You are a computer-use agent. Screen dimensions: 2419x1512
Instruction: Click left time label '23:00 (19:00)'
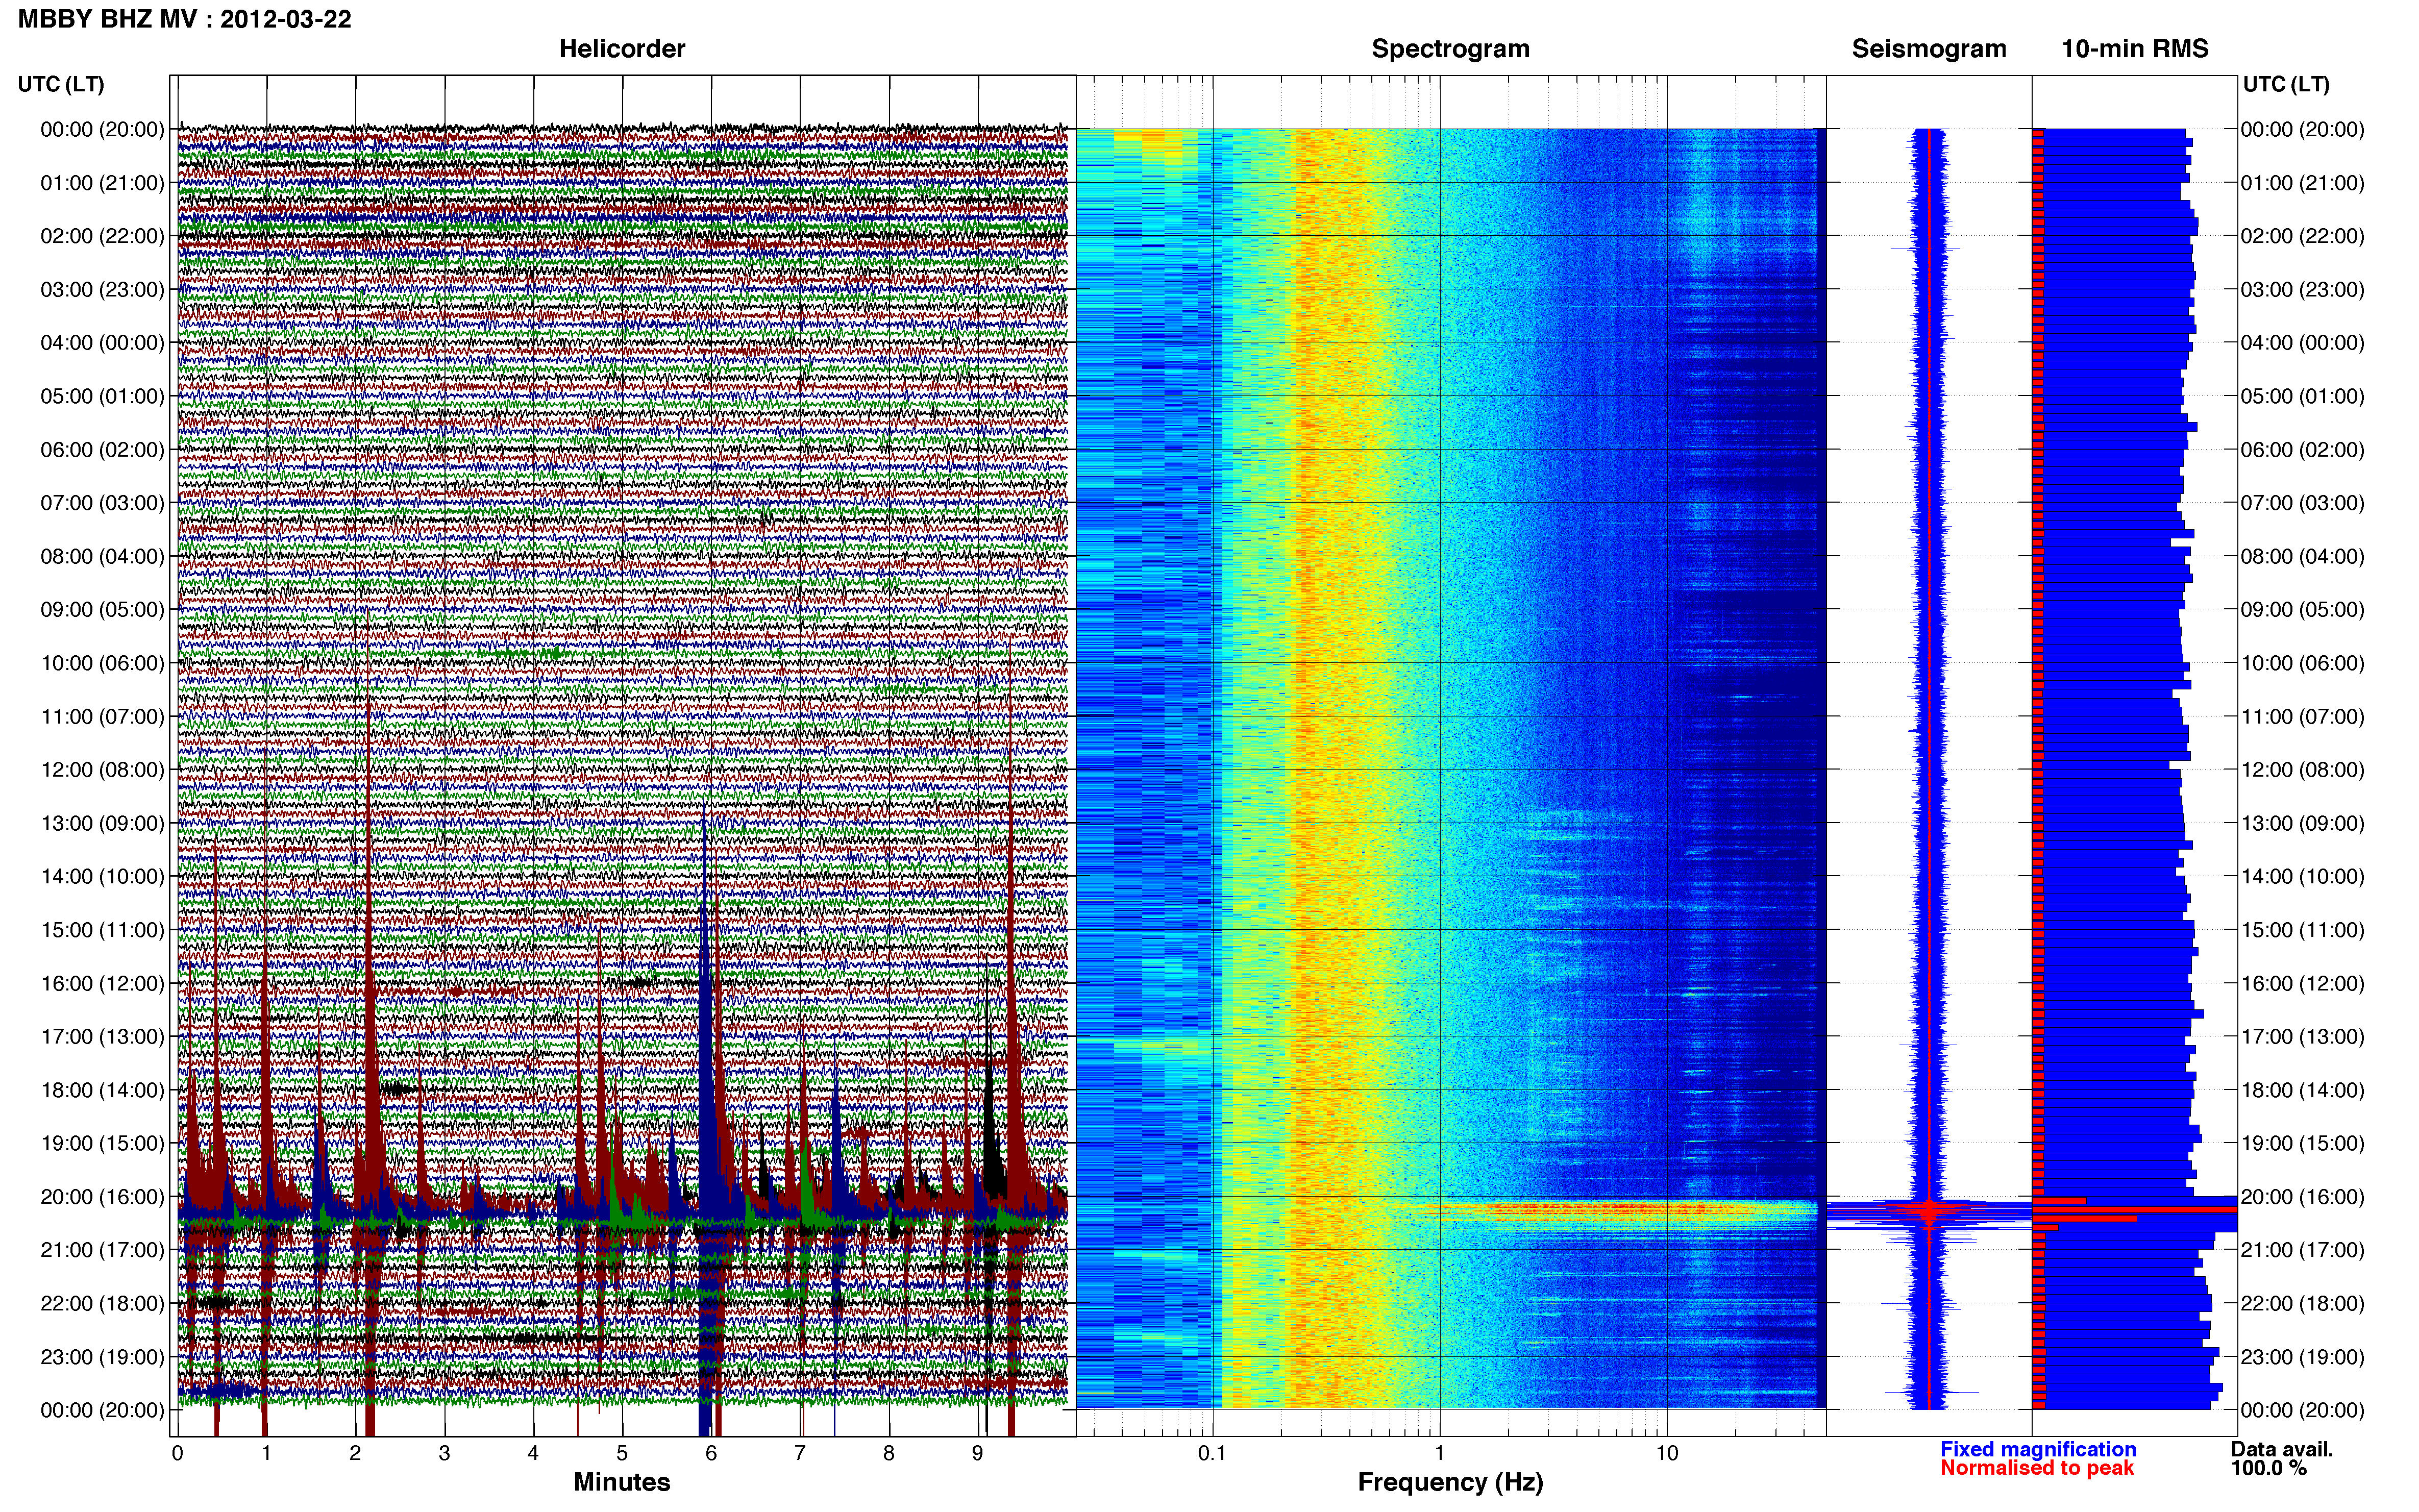[102, 1357]
